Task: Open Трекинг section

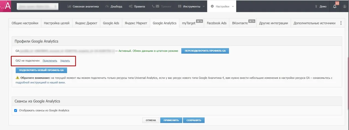Action: click(161, 6)
